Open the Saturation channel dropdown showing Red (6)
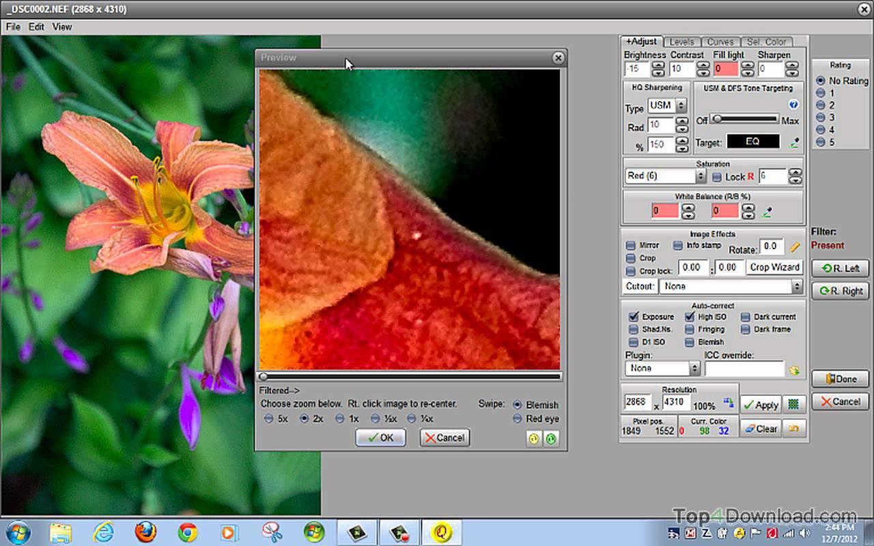This screenshot has height=546, width=874. click(x=701, y=176)
